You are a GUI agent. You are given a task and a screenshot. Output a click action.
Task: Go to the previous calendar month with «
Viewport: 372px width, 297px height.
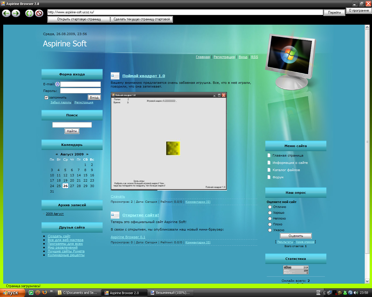coord(57,154)
